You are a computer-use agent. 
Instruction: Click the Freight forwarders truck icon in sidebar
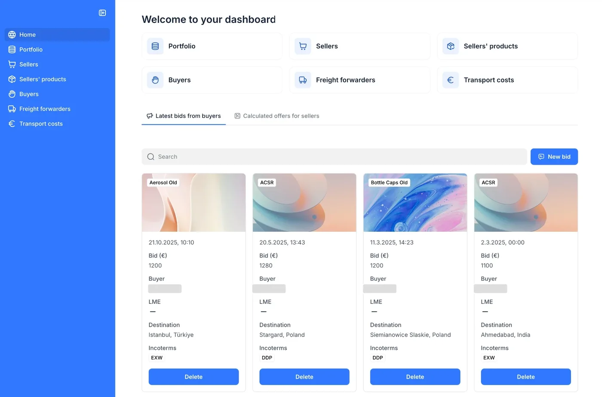(x=12, y=109)
